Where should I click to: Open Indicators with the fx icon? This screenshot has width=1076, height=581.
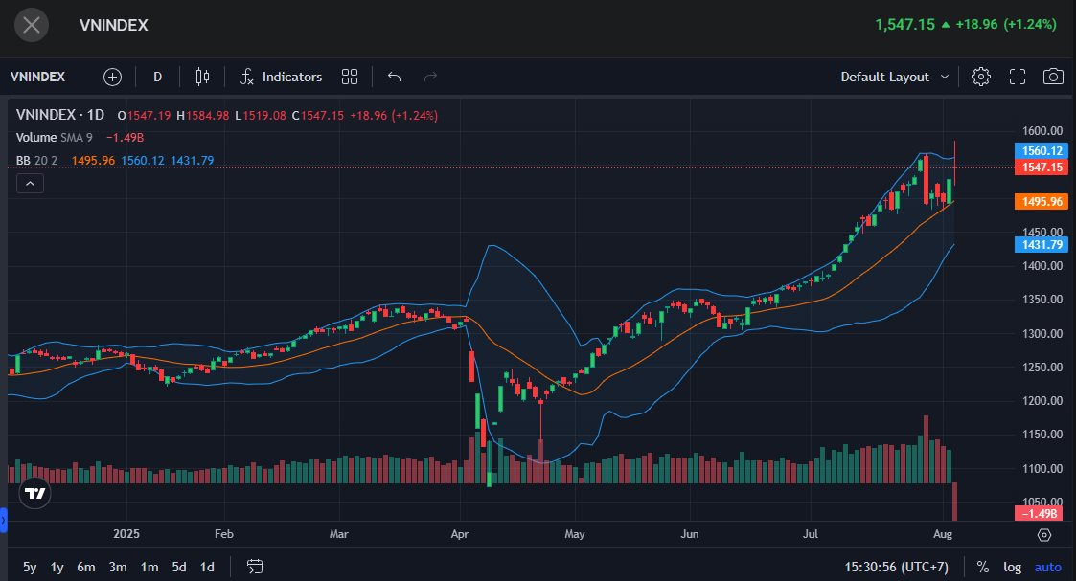[247, 77]
